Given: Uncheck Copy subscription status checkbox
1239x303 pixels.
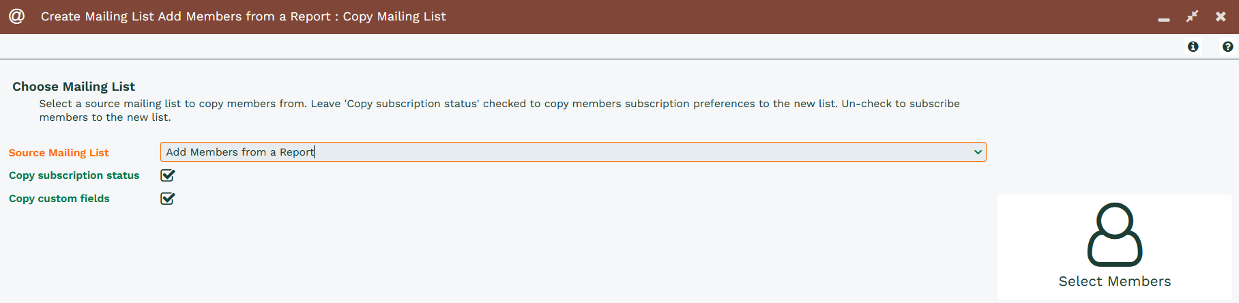Looking at the screenshot, I should click(168, 175).
